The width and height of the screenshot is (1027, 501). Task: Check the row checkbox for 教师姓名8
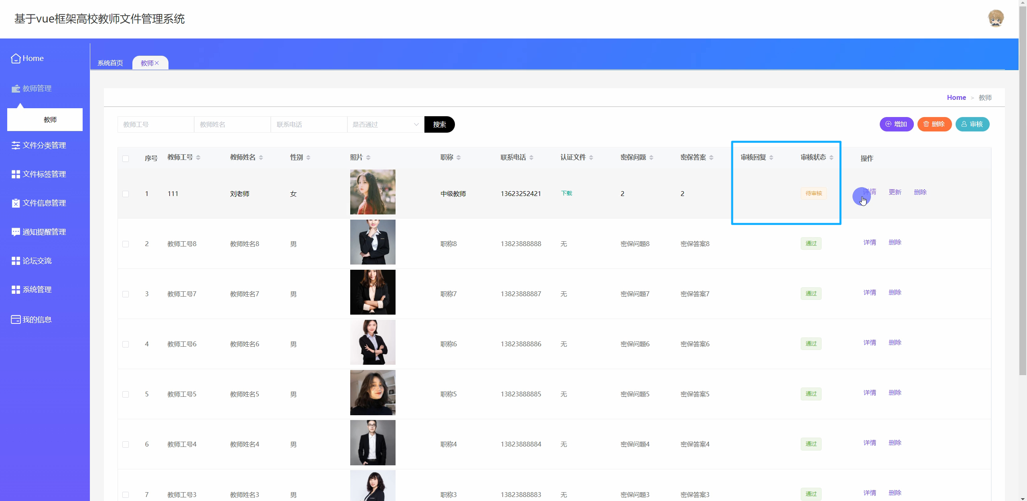(126, 244)
